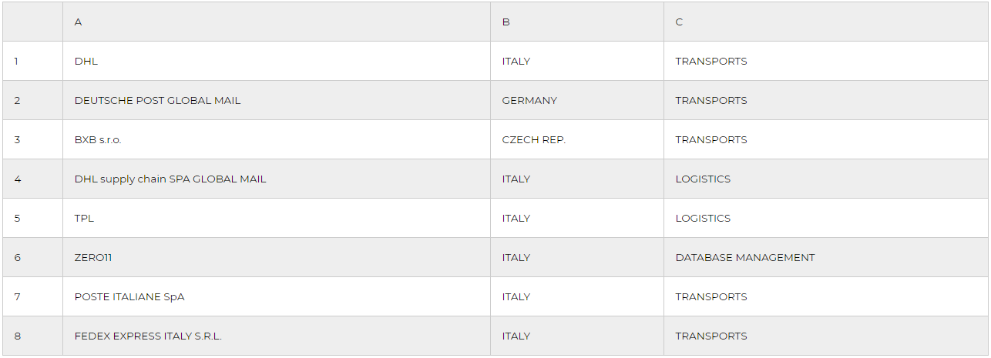Click column header B
Viewport: 991px width, 358px height.
click(506, 22)
